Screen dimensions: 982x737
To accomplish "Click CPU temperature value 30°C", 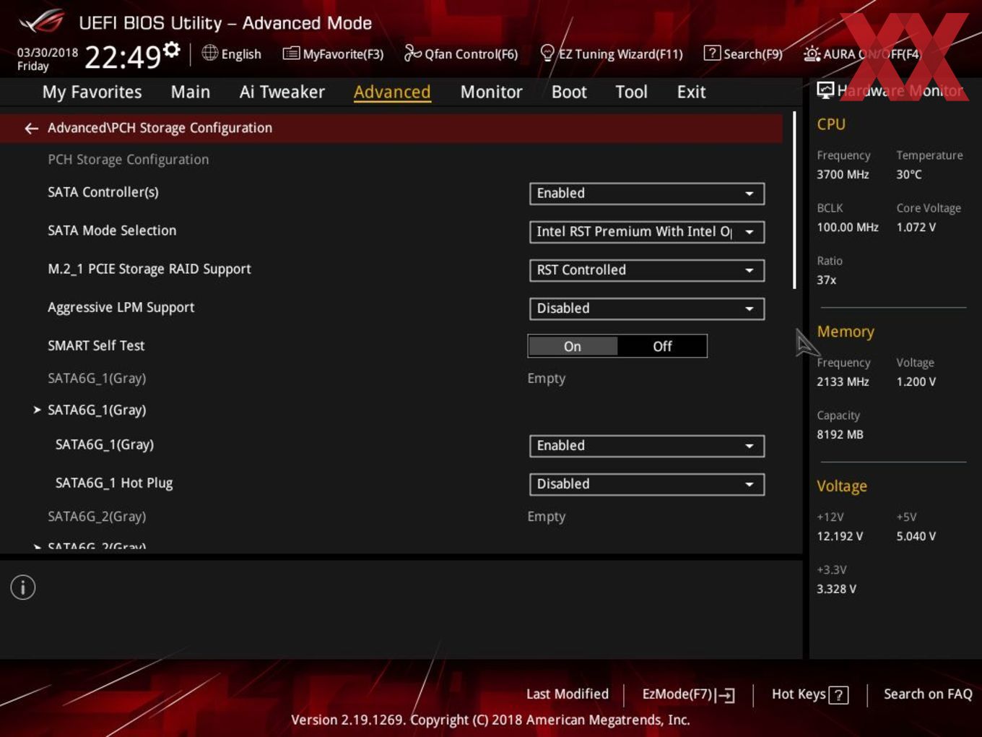I will tap(909, 174).
